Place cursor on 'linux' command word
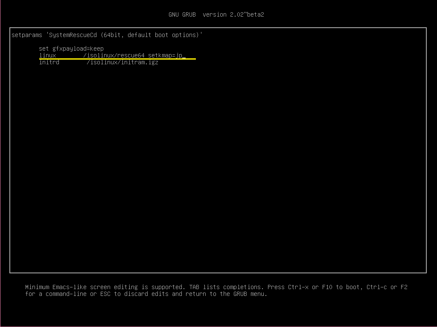 [x=47, y=55]
